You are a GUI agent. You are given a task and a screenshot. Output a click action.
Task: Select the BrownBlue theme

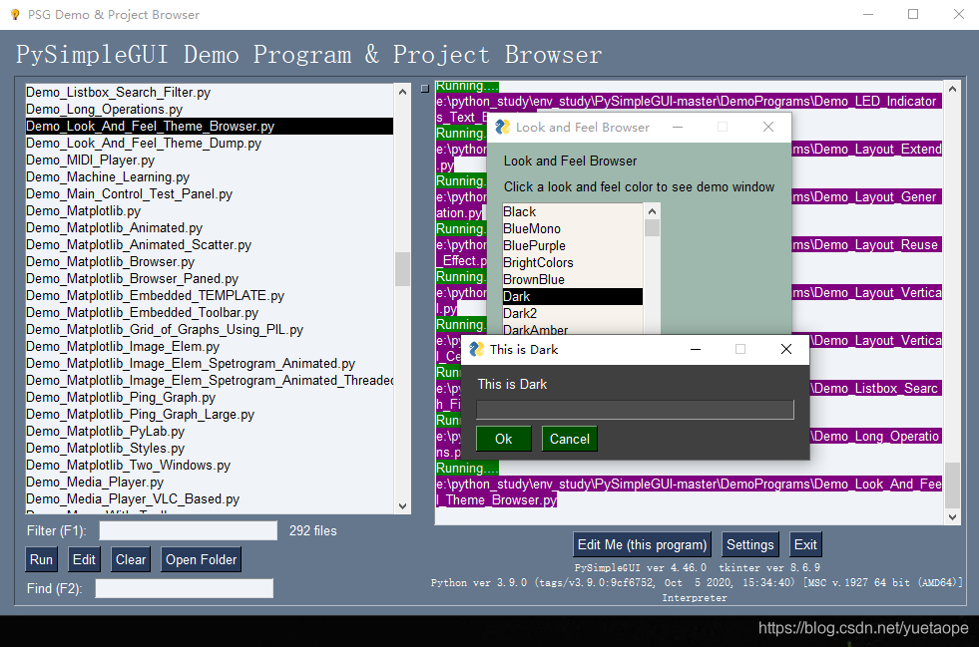573,279
